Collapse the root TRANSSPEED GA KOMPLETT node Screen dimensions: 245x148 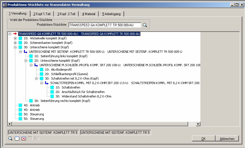tap(10, 34)
